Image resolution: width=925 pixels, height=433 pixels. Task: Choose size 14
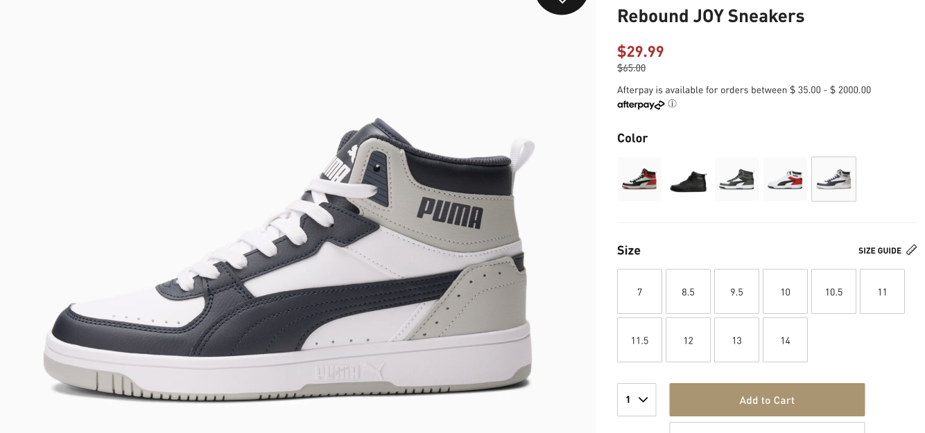[x=785, y=340]
